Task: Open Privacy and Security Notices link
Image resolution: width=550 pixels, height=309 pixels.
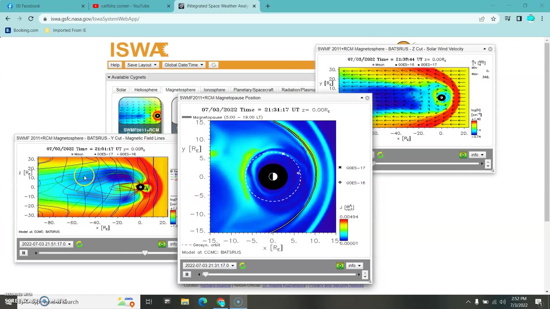Action: pos(336,285)
